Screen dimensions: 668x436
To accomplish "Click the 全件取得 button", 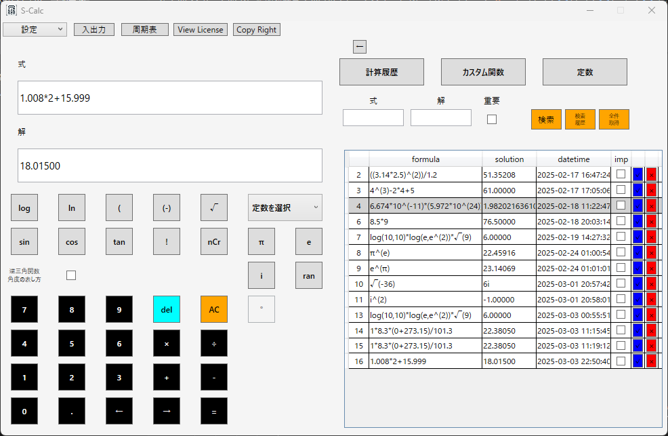I will pyautogui.click(x=614, y=119).
